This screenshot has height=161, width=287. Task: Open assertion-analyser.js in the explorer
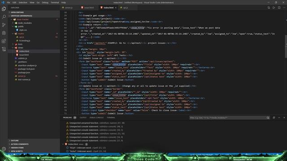(27, 66)
